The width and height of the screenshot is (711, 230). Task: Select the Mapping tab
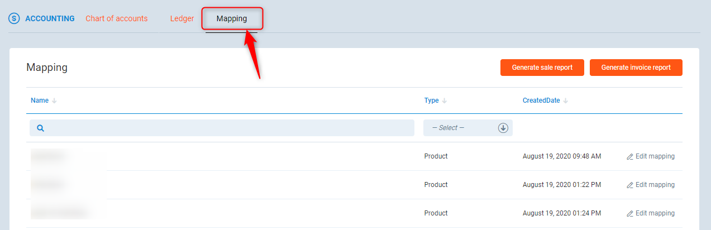232,18
